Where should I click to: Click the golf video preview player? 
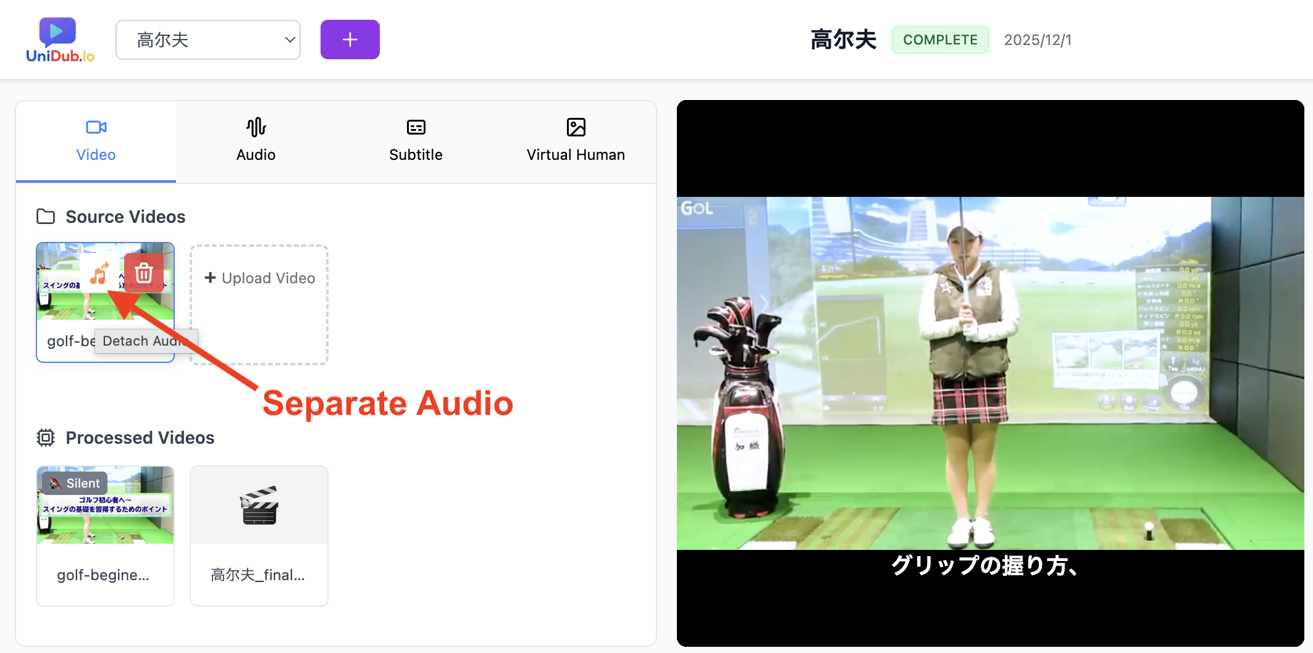pyautogui.click(x=989, y=370)
